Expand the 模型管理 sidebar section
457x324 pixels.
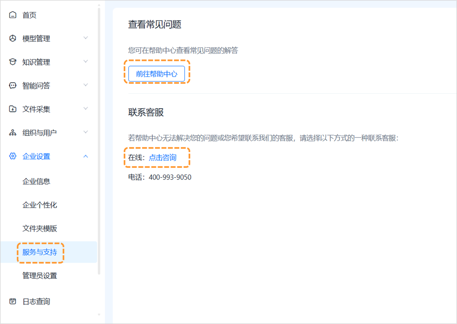tap(86, 38)
